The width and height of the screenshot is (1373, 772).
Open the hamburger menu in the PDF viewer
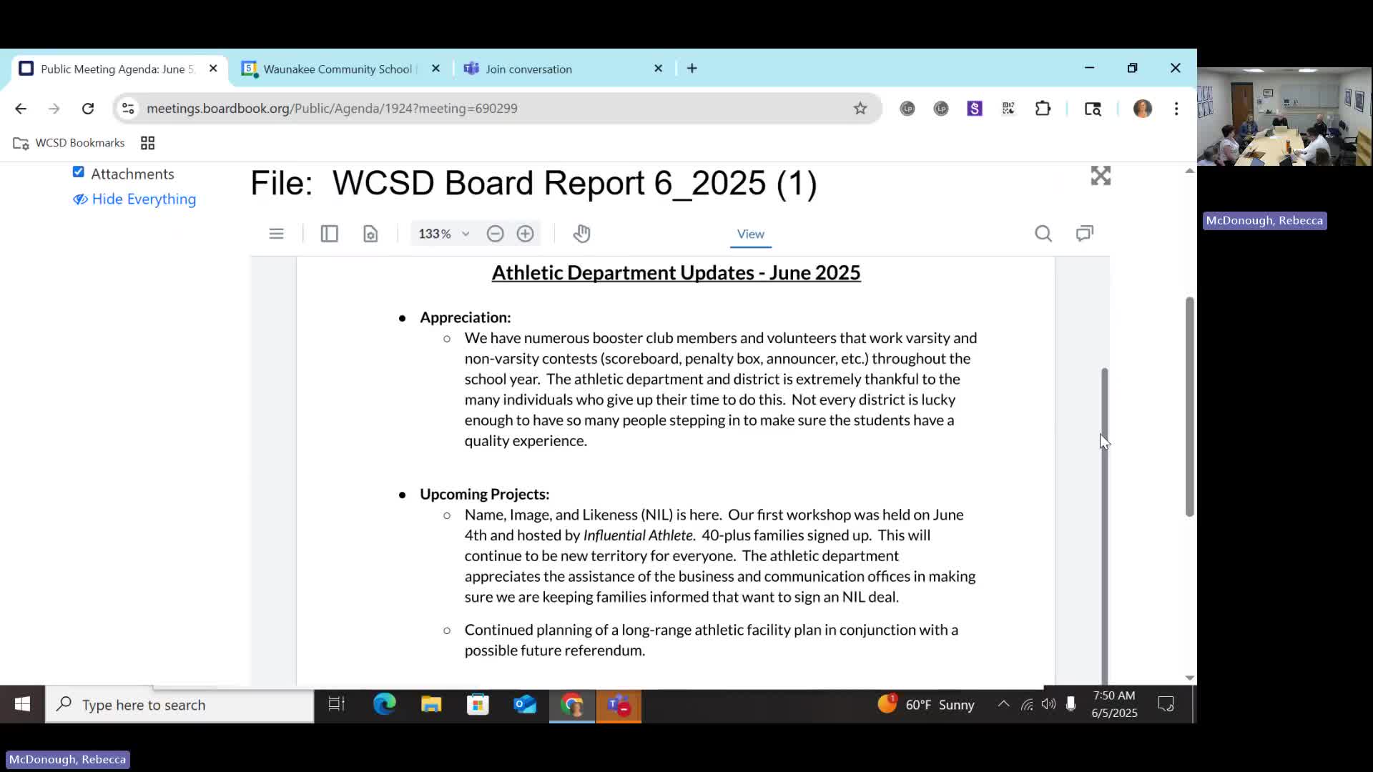pos(276,233)
